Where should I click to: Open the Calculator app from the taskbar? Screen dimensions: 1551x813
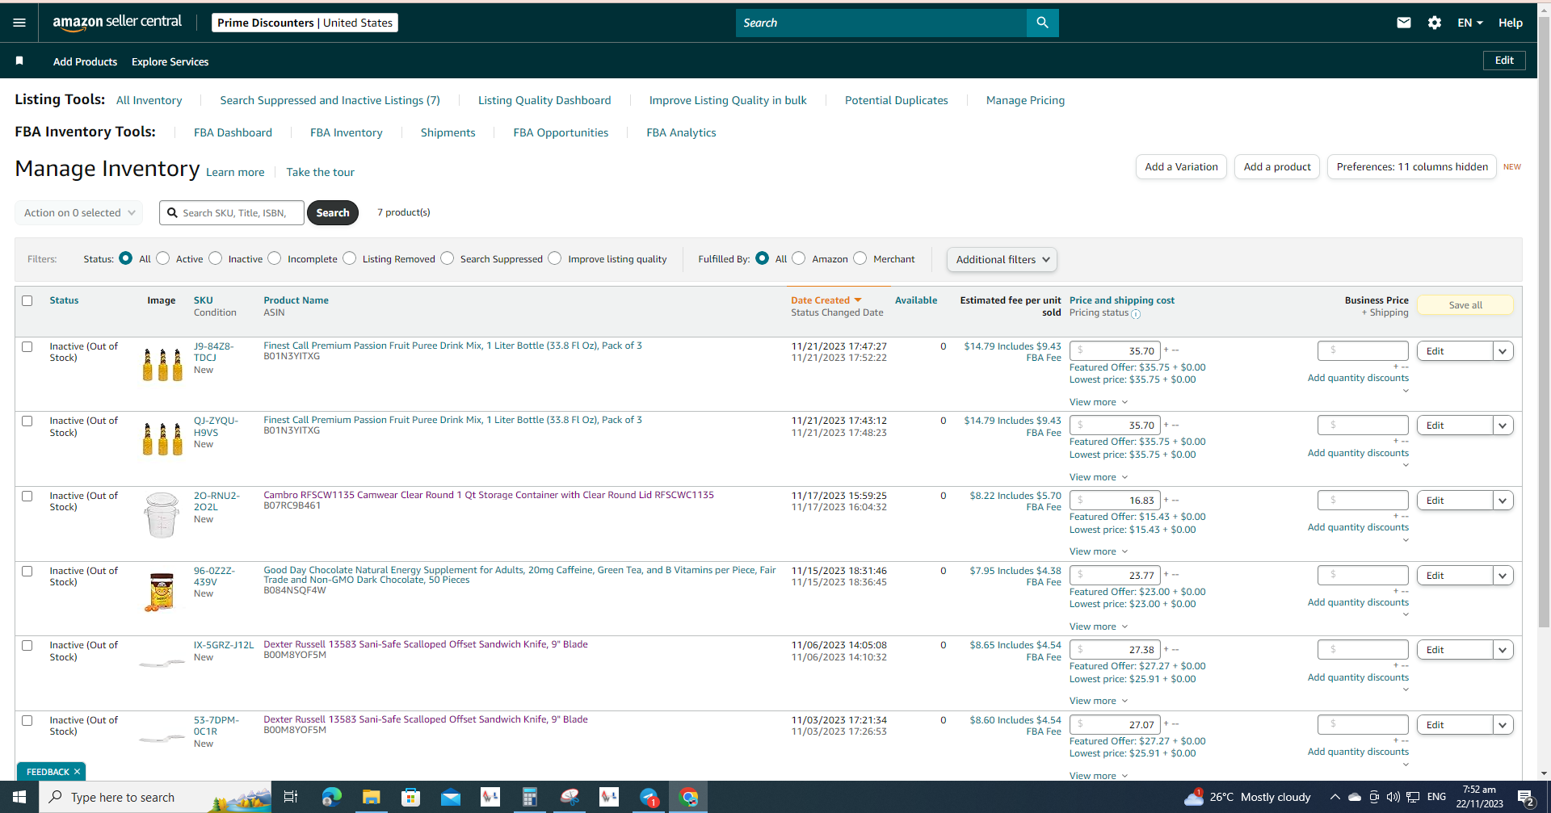[529, 797]
